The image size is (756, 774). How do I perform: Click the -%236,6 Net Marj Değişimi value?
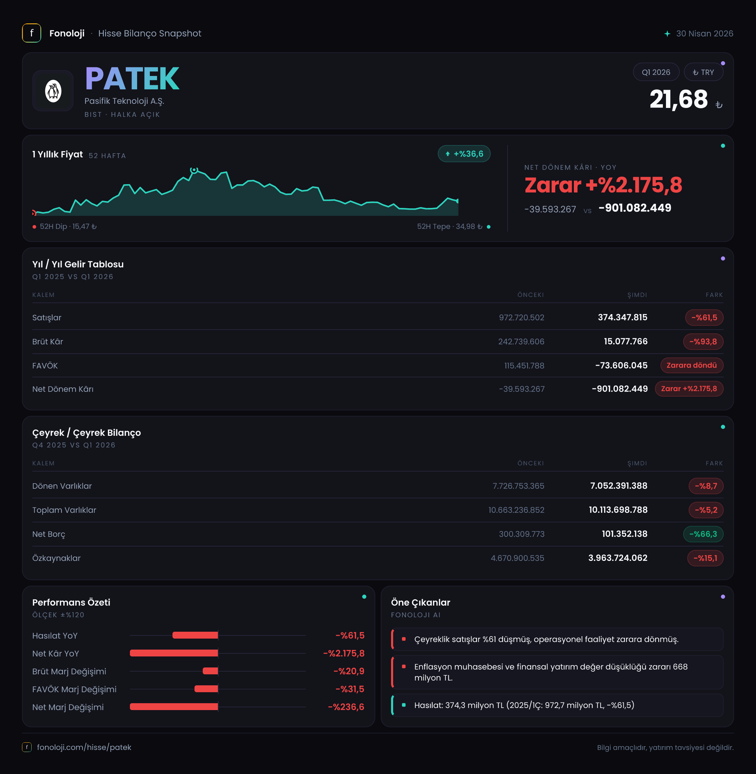[346, 707]
